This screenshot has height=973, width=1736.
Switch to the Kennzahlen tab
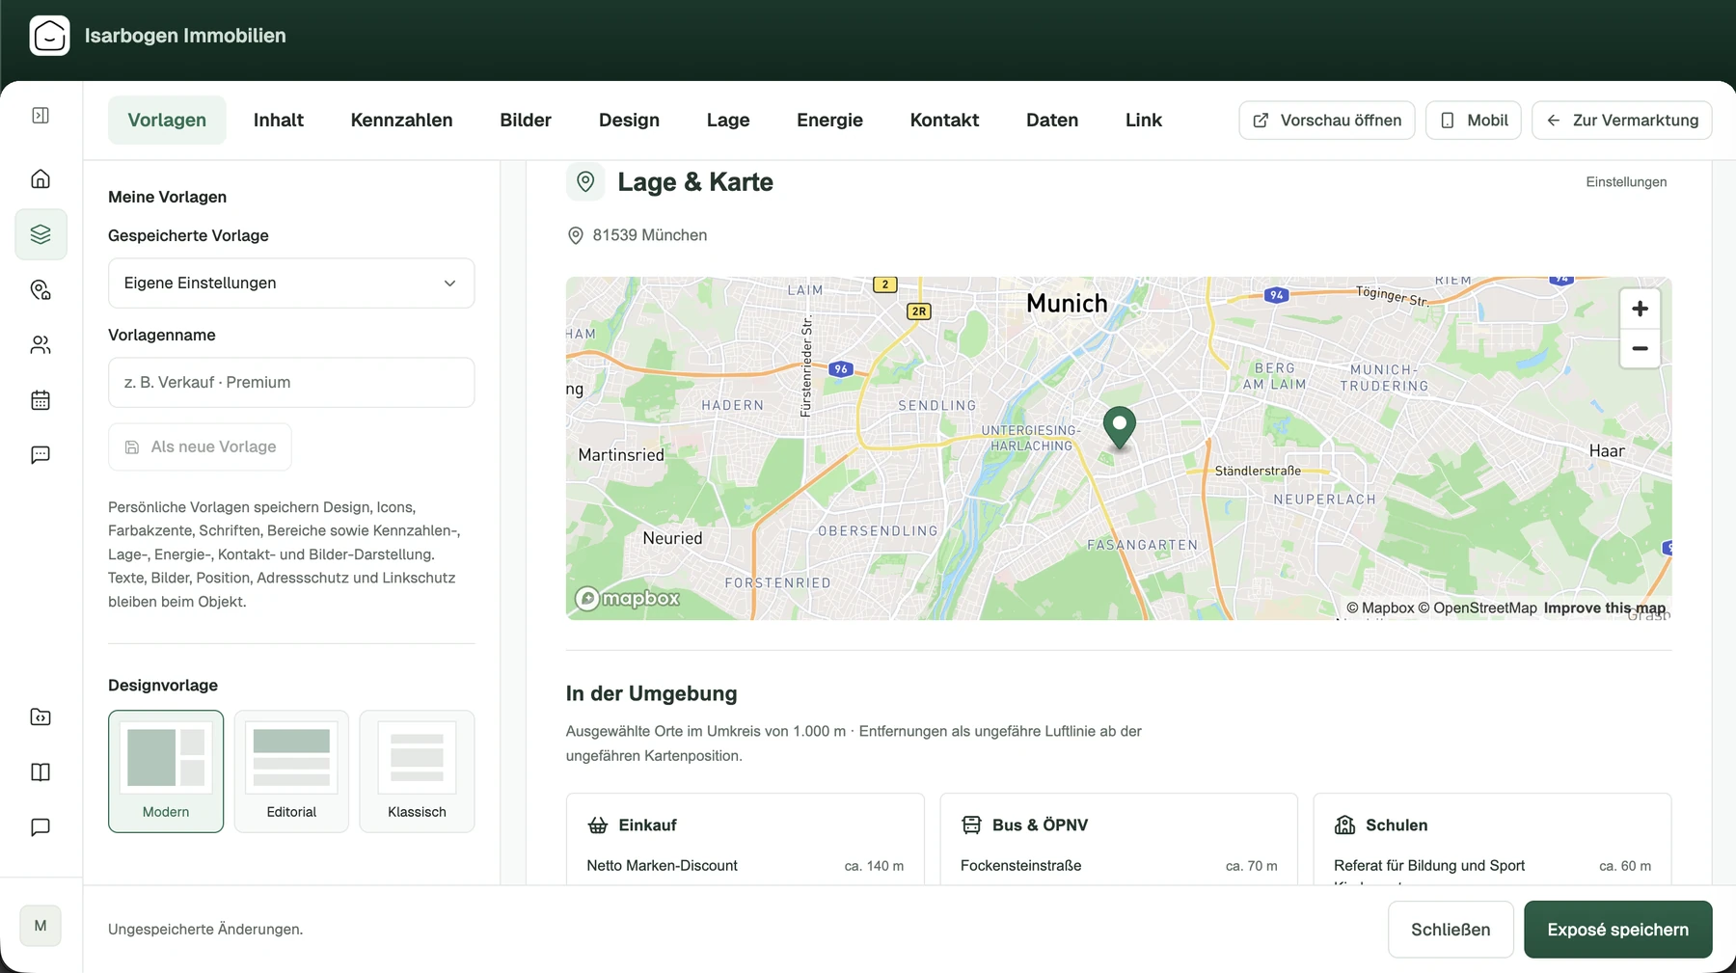(402, 121)
